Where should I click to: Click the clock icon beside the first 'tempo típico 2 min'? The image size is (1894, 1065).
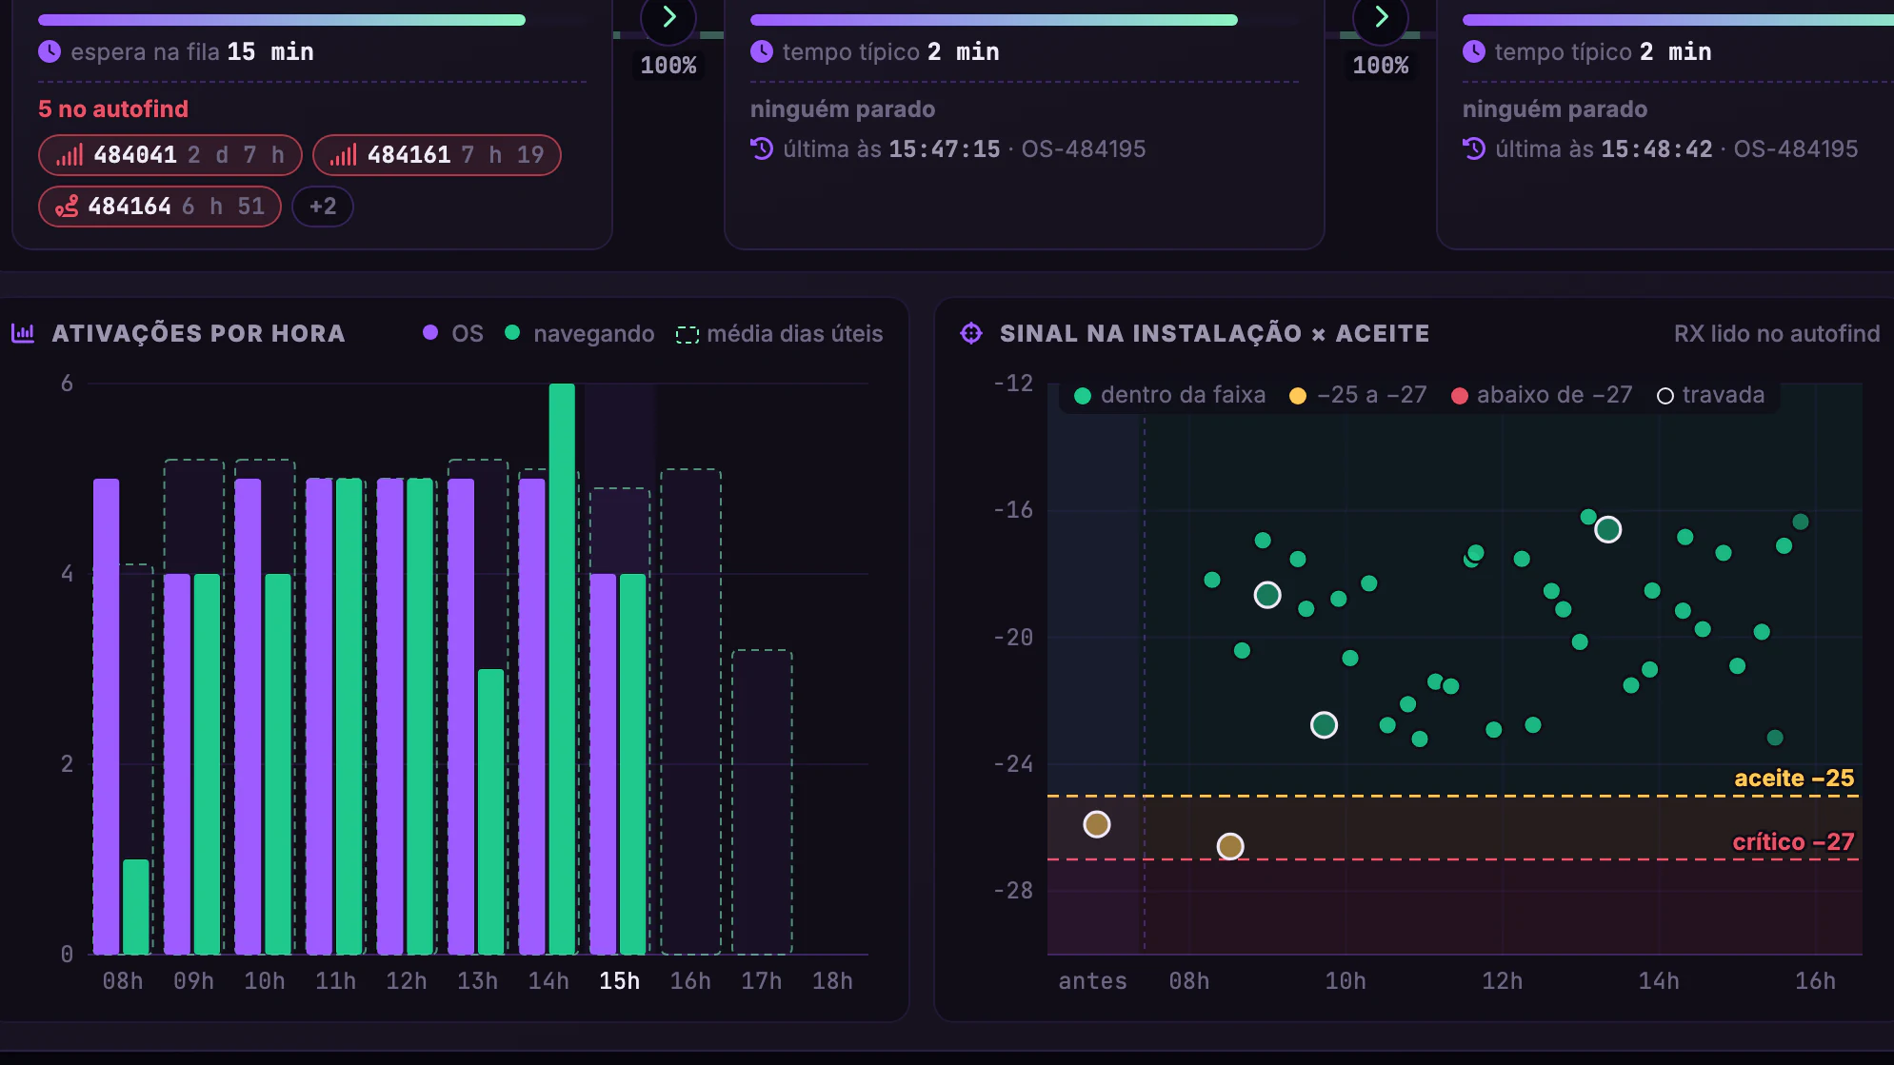pos(762,51)
